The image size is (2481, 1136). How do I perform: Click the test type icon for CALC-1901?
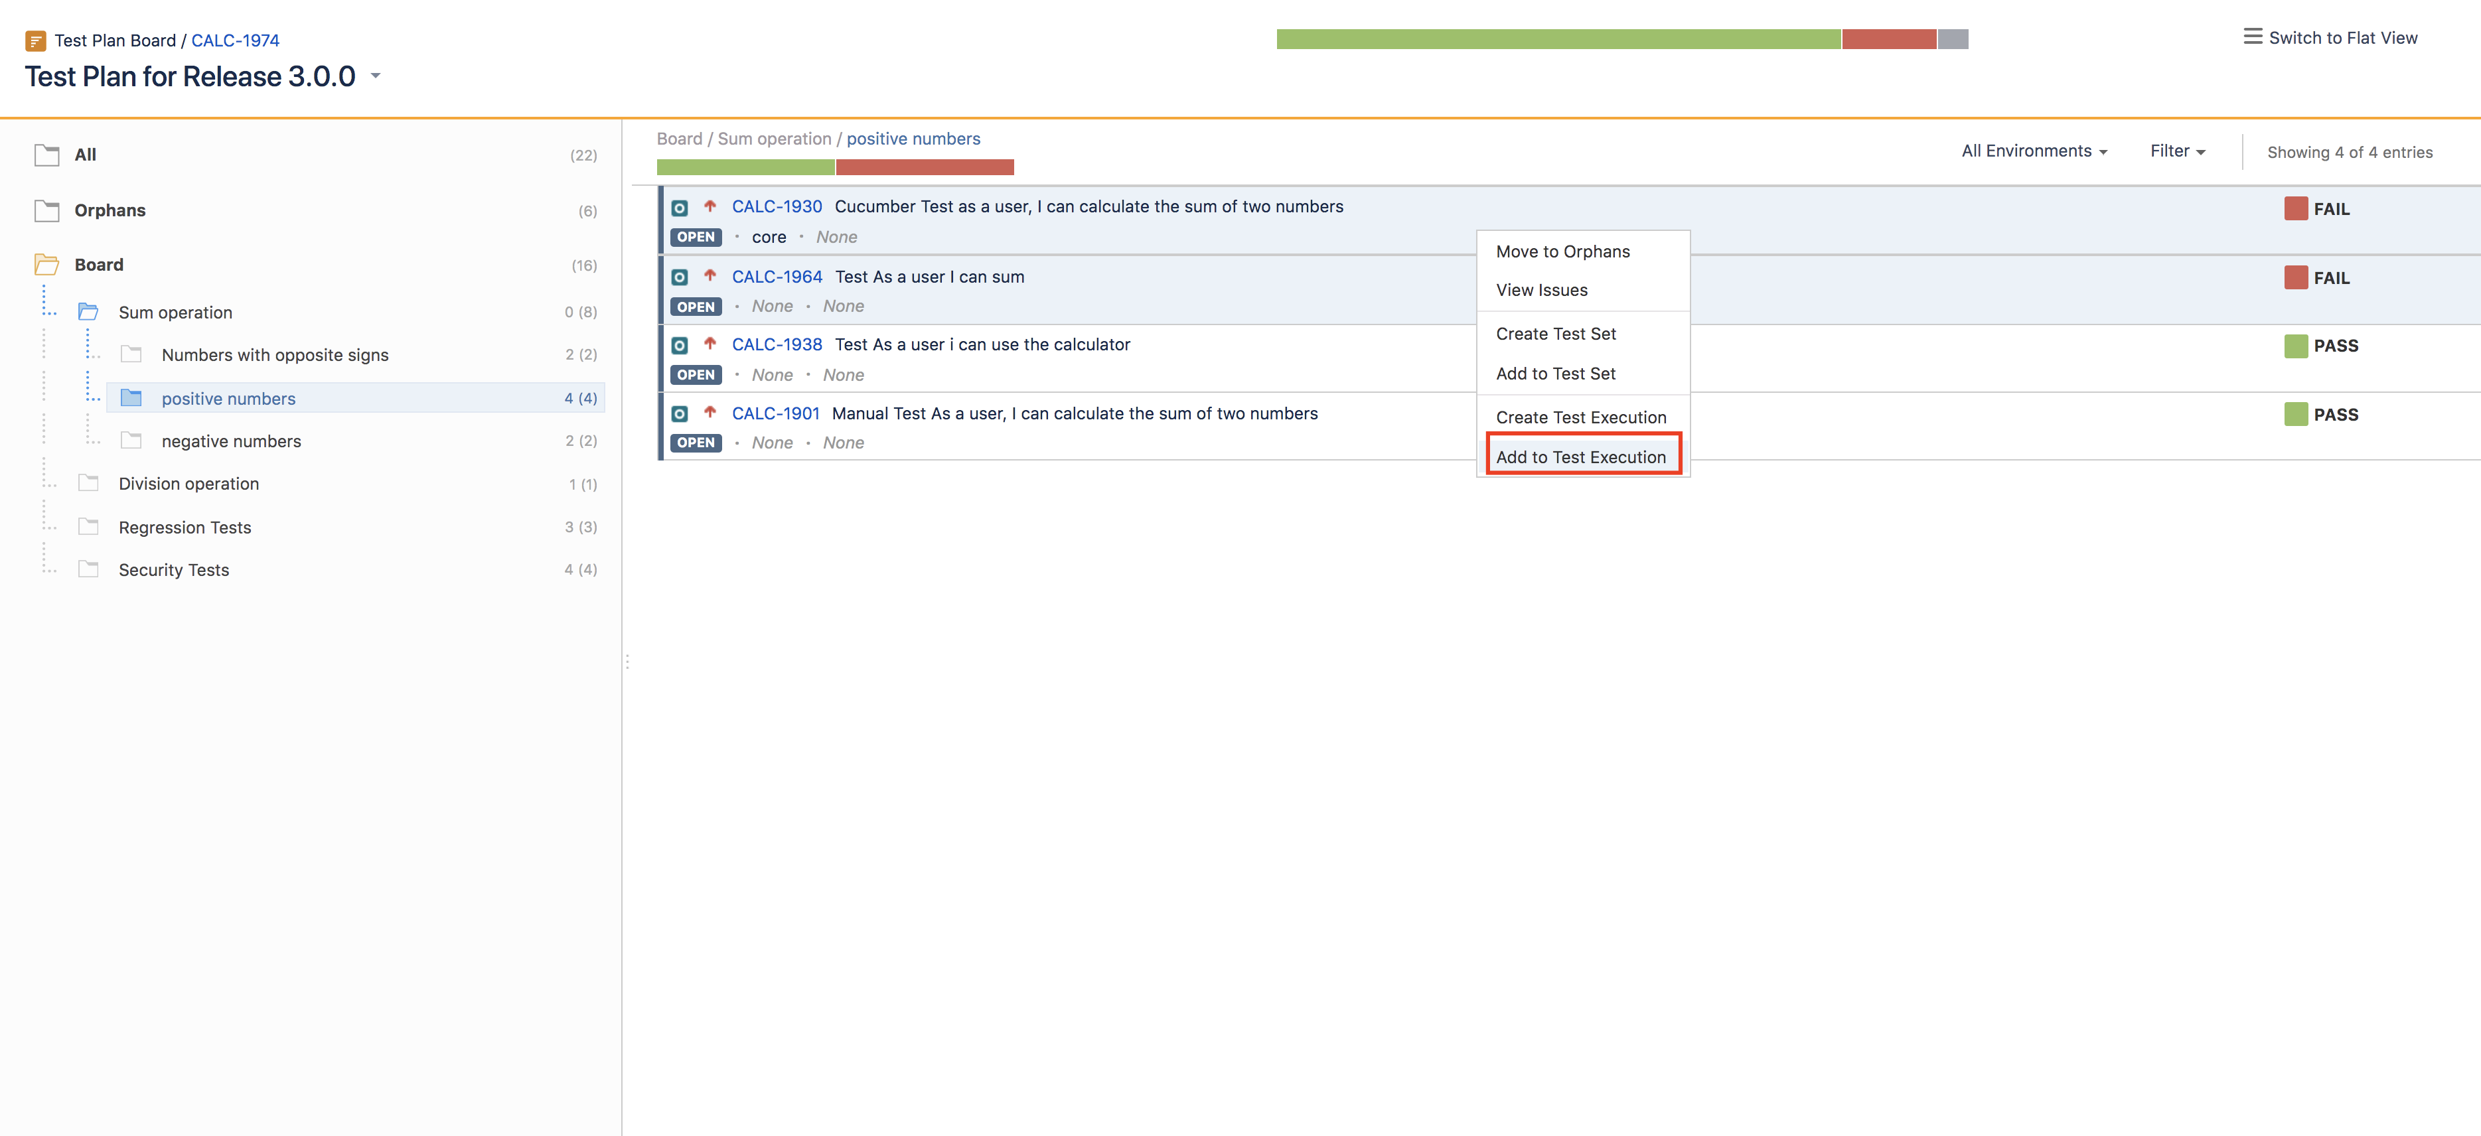click(x=679, y=414)
